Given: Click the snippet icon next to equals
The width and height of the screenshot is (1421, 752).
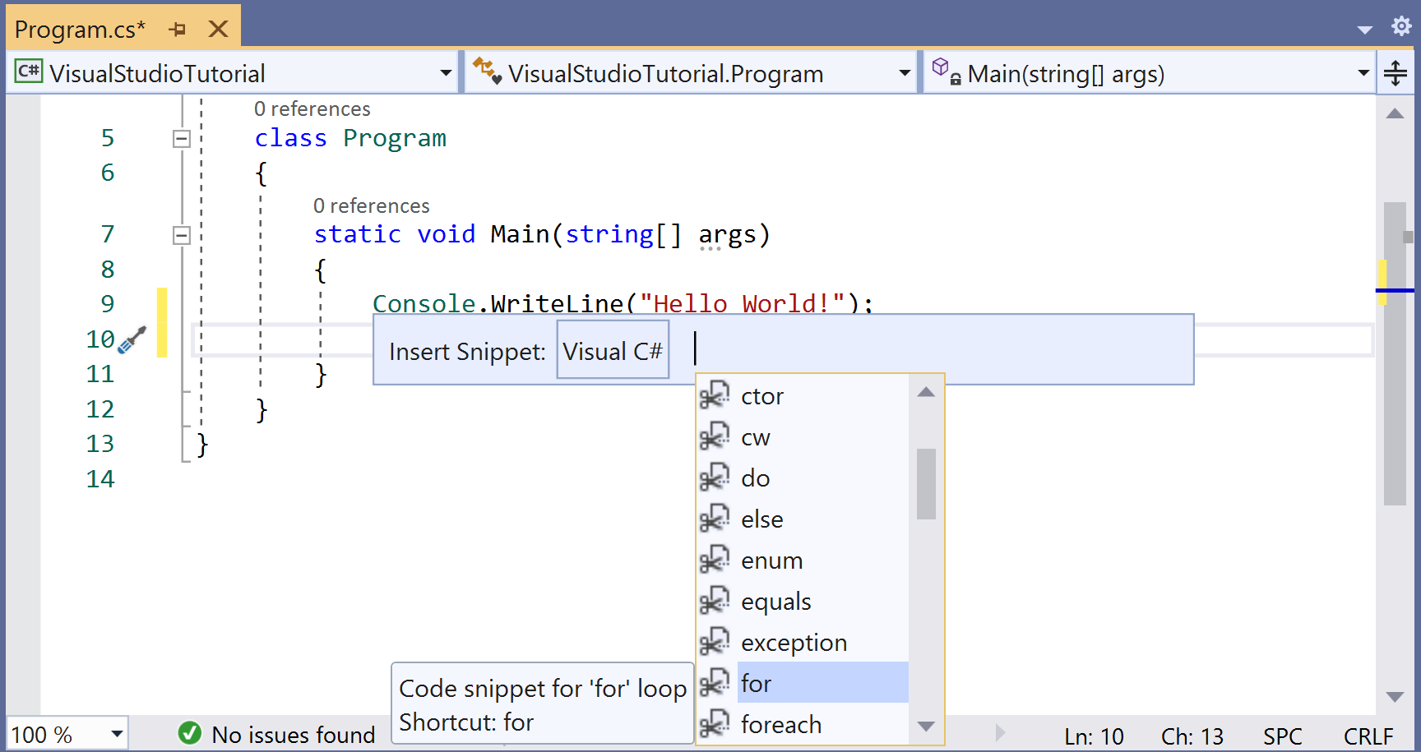Looking at the screenshot, I should pos(715,601).
